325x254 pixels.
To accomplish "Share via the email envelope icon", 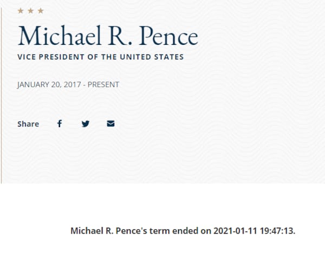I will [x=110, y=124].
